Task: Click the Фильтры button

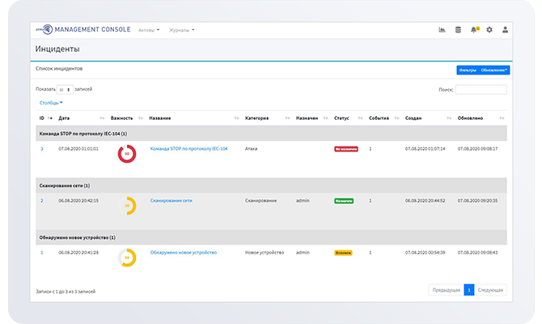Action: click(x=467, y=70)
